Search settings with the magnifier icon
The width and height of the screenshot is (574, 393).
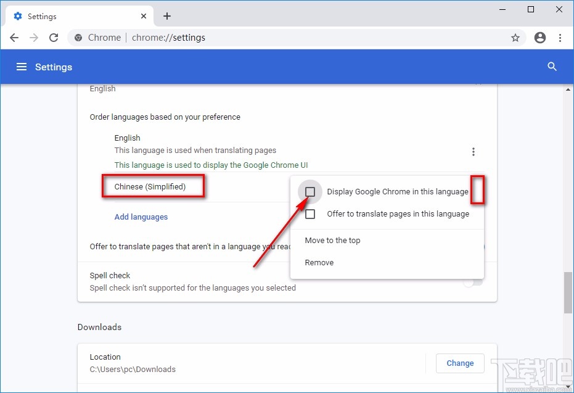coord(552,66)
